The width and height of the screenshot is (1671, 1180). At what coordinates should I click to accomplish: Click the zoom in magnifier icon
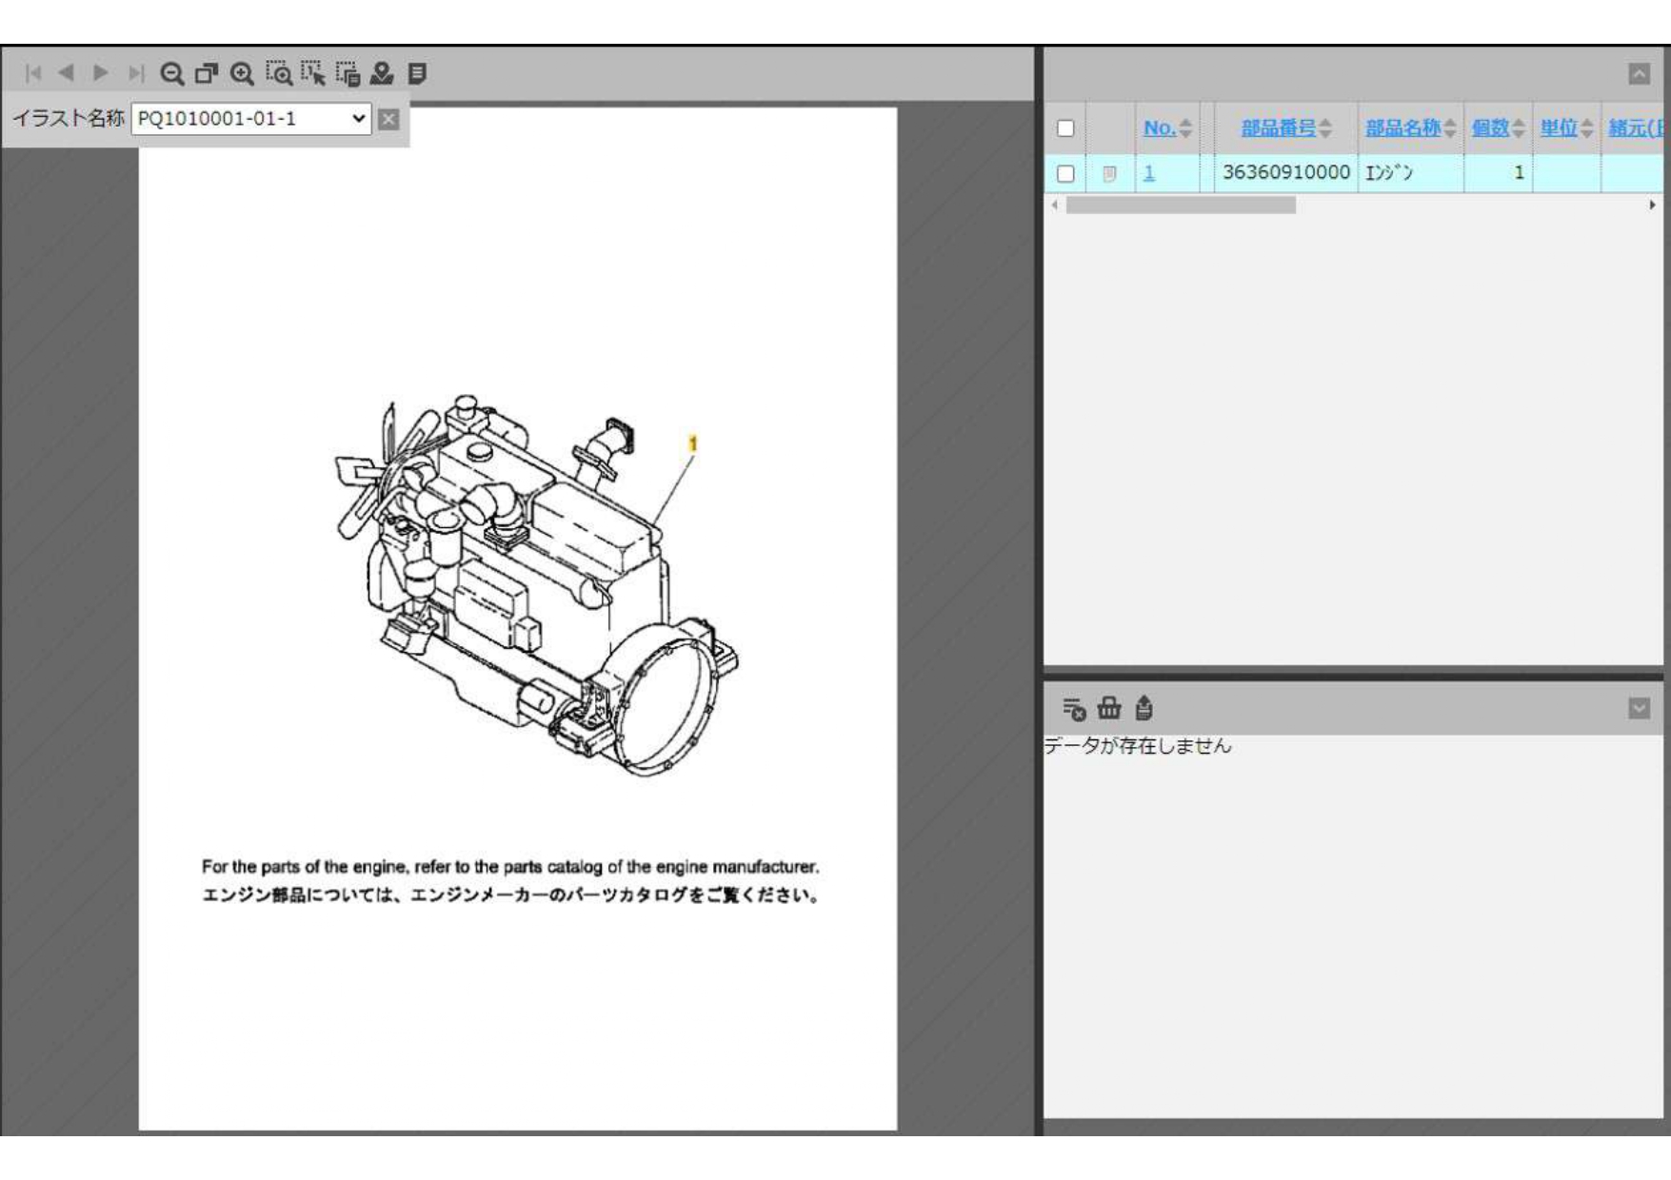click(x=243, y=73)
